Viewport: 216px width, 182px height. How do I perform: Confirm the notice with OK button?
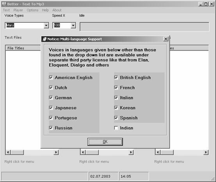click(105, 142)
